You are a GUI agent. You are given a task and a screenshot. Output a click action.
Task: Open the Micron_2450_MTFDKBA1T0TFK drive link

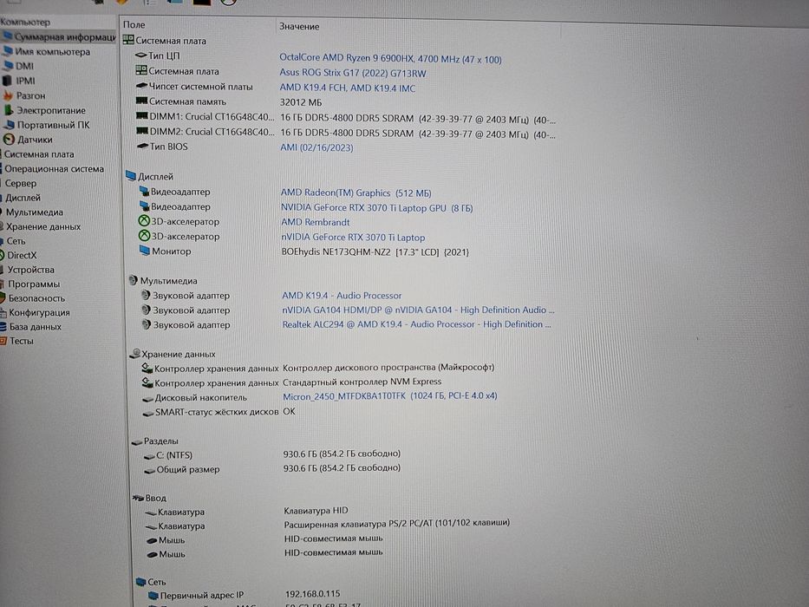pyautogui.click(x=389, y=396)
